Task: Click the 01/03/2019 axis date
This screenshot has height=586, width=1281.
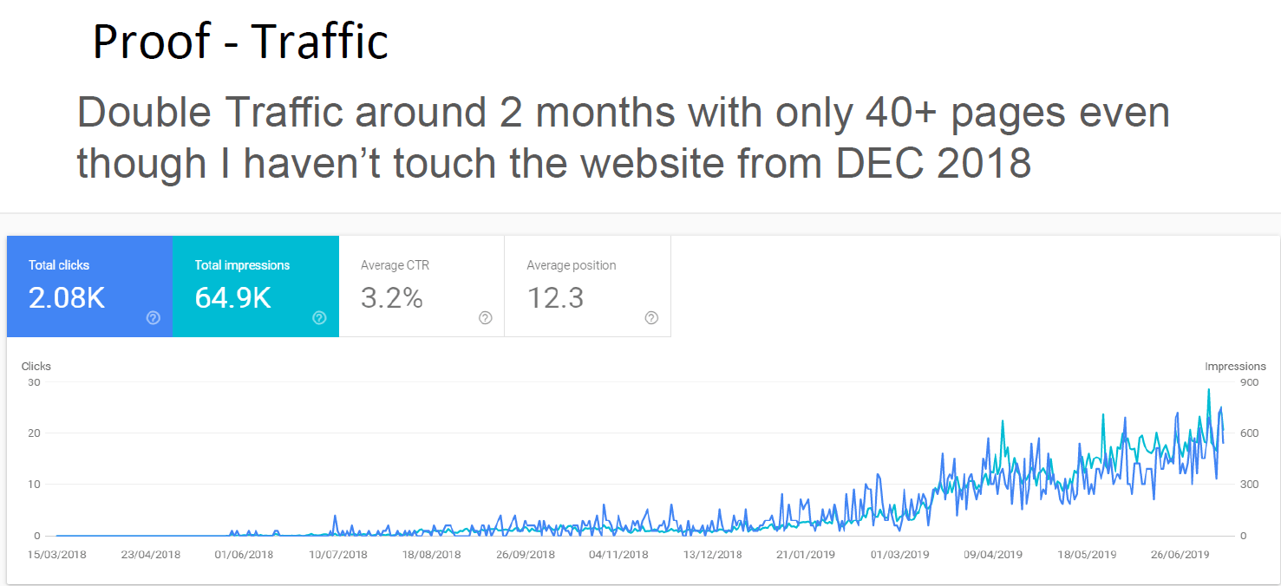Action: tap(899, 555)
